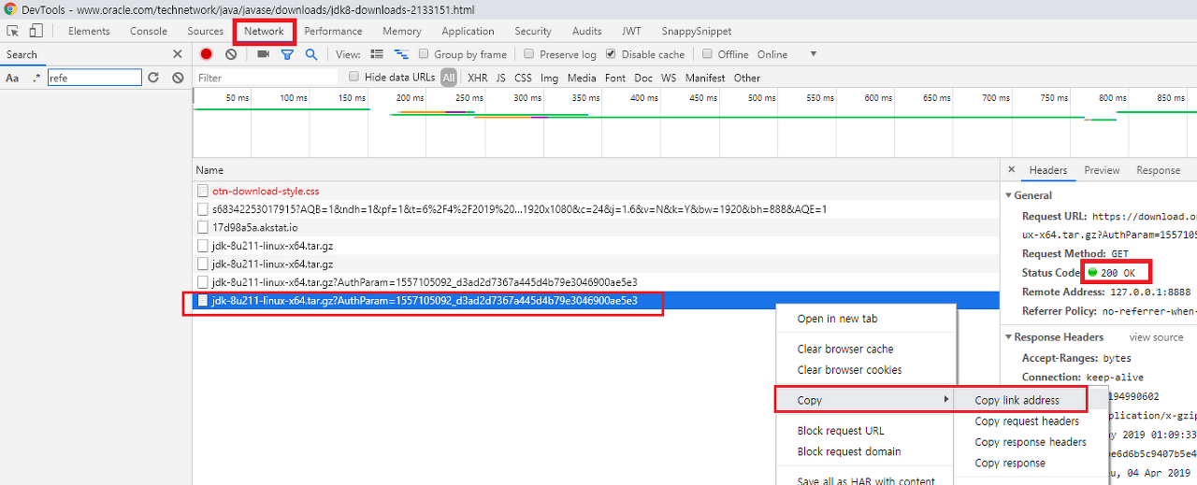
Task: Select the Network tab
Action: [264, 31]
